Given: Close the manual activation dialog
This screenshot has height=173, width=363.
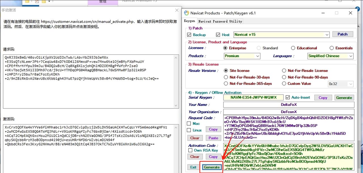Looking at the screenshot, I should pyautogui.click(x=176, y=10).
